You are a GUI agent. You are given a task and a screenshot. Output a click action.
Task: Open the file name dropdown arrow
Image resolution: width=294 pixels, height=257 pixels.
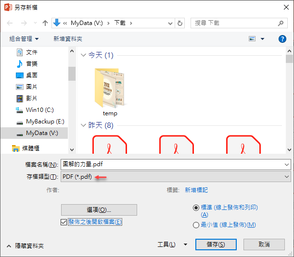pos(286,165)
